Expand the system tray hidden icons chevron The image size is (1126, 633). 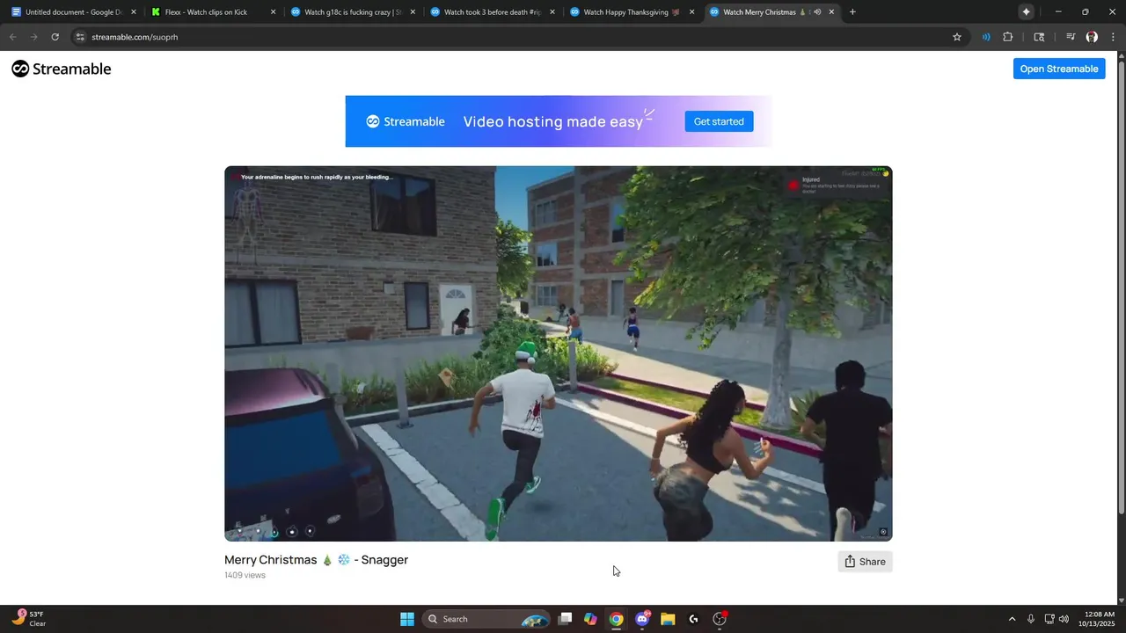1012,619
